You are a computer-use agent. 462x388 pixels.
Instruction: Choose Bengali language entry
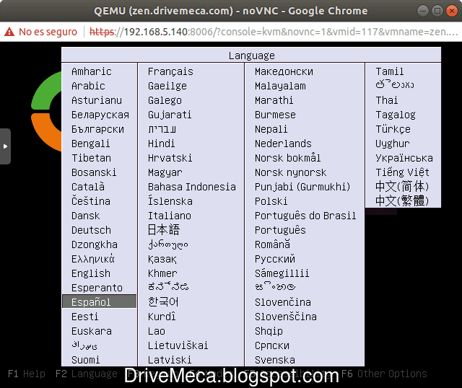[x=90, y=144]
